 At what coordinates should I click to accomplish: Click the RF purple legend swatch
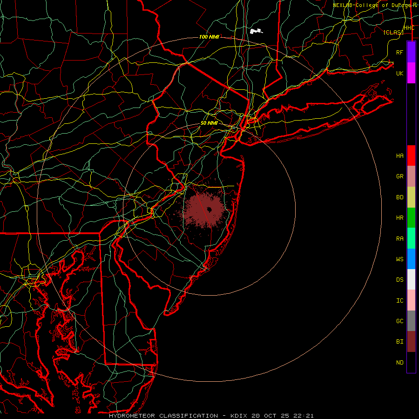coord(411,52)
